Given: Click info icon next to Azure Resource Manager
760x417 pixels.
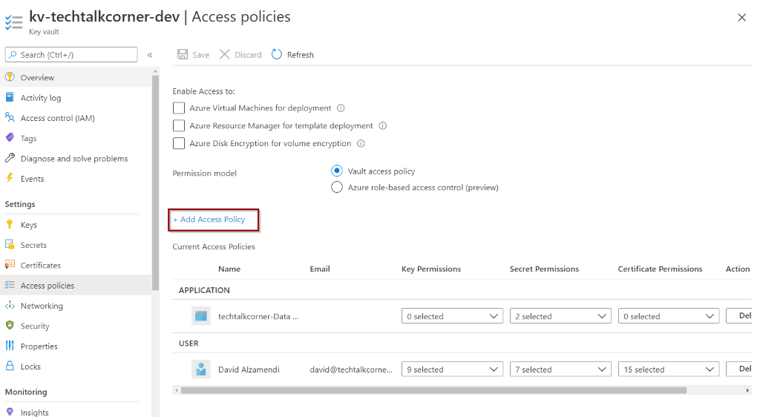Looking at the screenshot, I should click(x=382, y=126).
